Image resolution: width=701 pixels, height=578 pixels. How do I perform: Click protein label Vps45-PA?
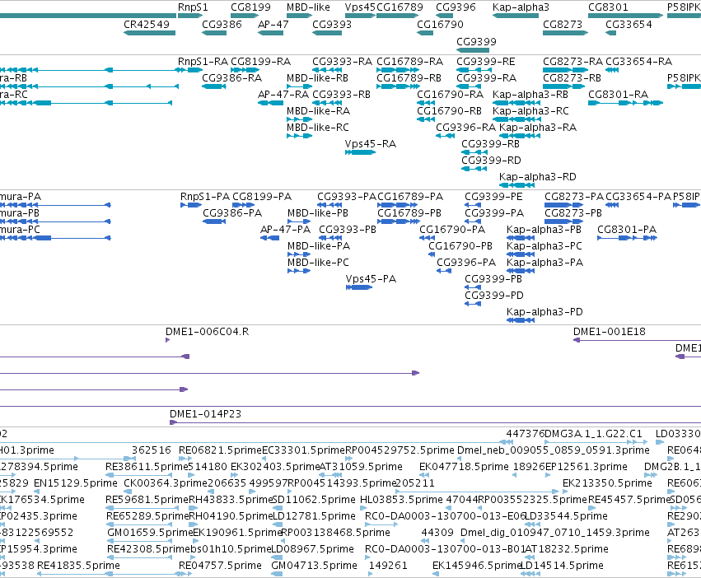click(x=371, y=279)
